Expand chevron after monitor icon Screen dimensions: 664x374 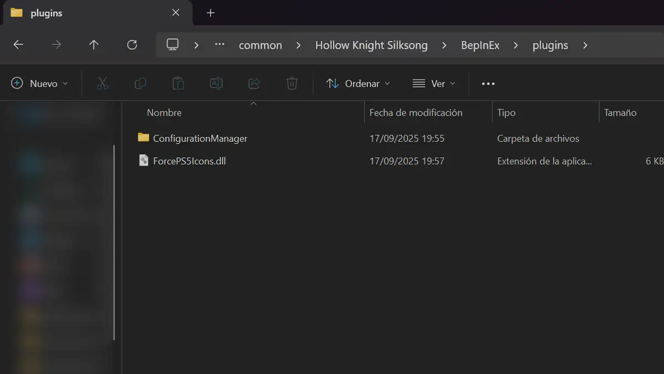(x=196, y=45)
